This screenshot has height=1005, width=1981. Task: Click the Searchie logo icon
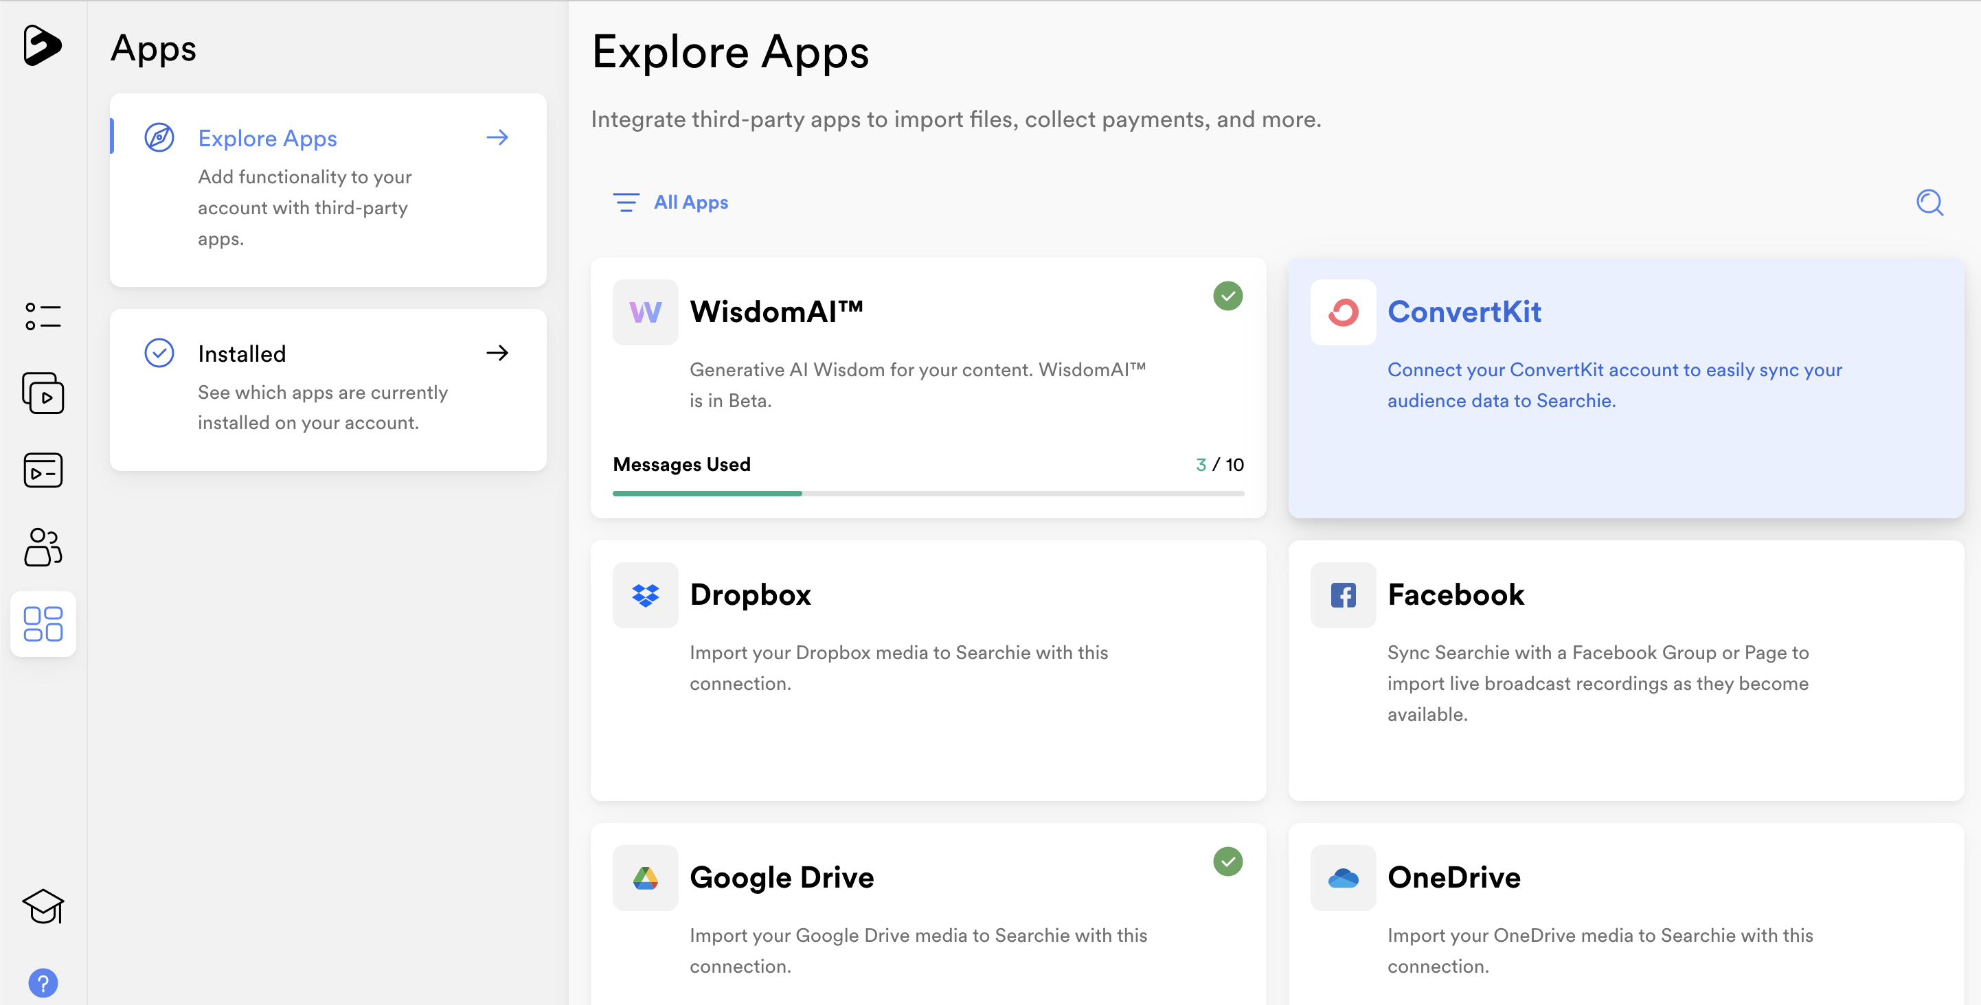(43, 45)
